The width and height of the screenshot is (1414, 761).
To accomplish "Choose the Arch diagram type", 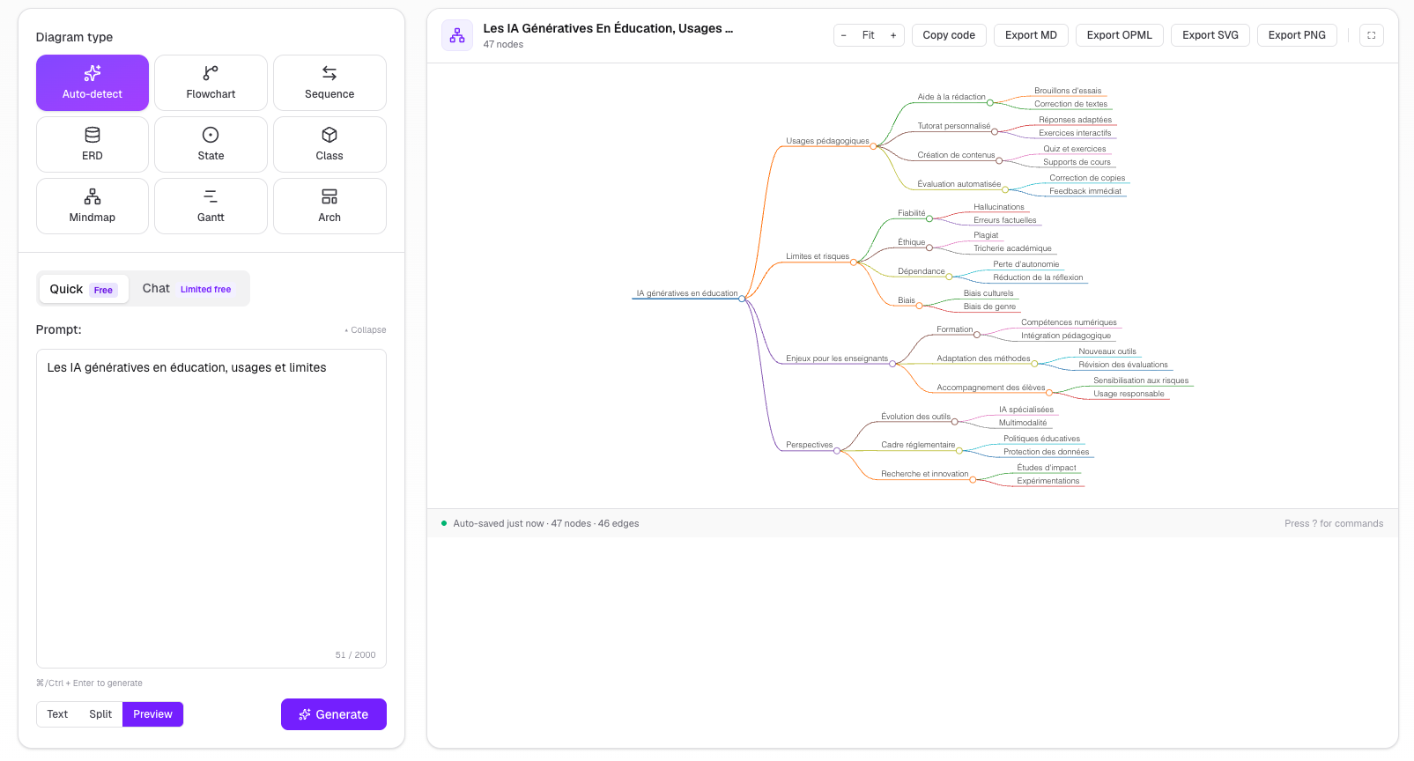I will point(329,206).
